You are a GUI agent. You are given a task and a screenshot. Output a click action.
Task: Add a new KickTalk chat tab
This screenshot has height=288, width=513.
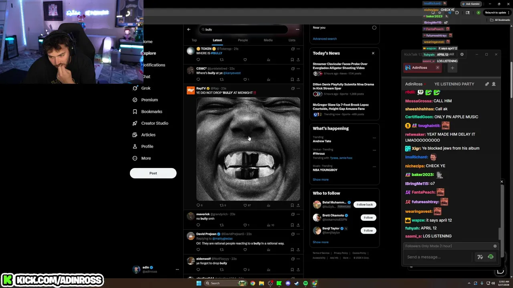click(x=452, y=68)
